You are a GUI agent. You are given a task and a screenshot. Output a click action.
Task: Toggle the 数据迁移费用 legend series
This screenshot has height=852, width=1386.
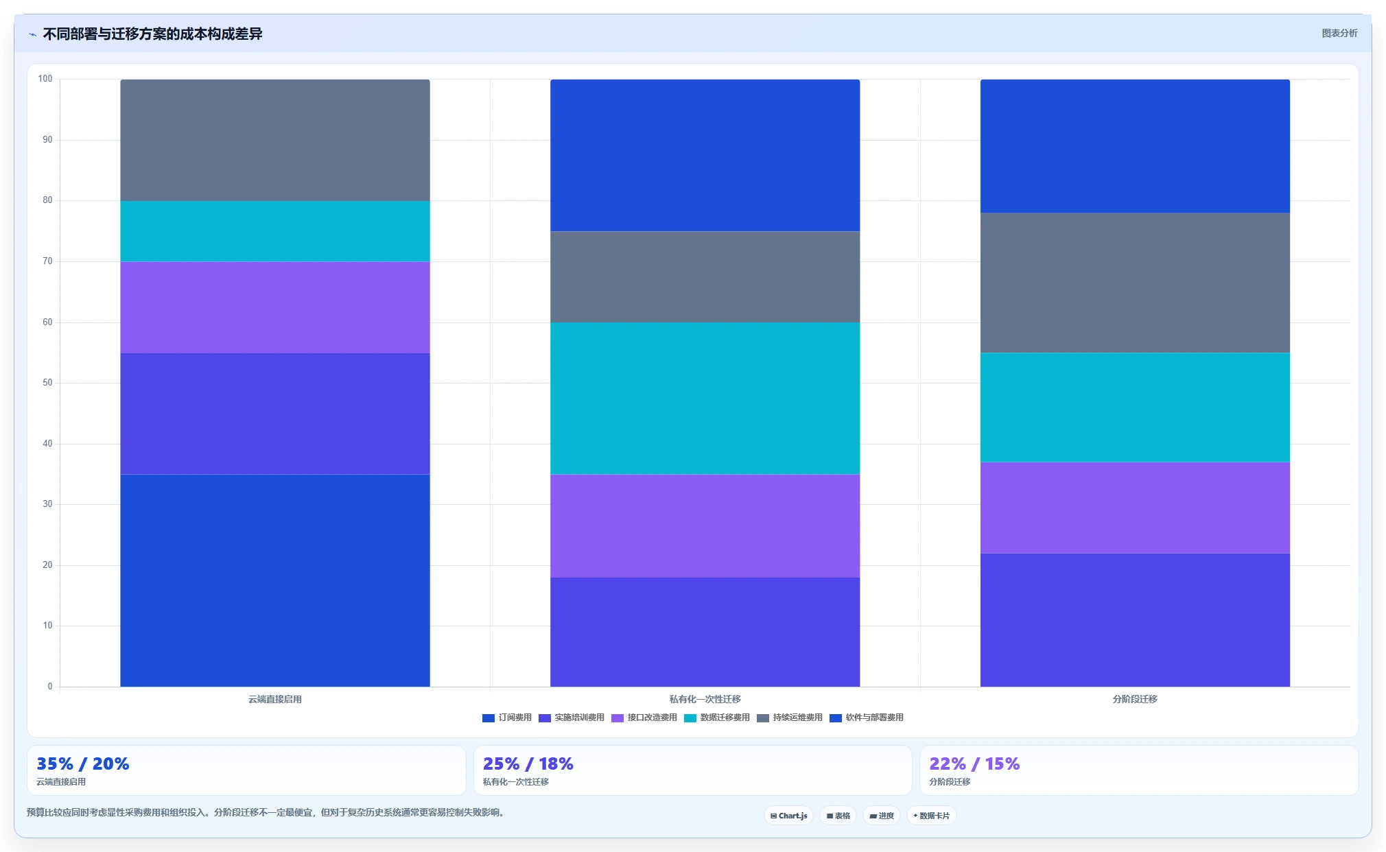717,718
